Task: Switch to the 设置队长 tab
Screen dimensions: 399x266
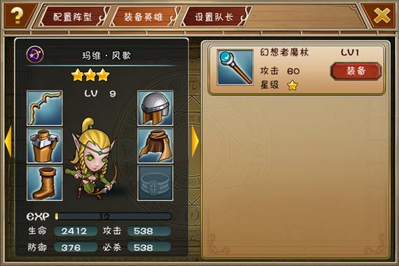Action: (216, 17)
